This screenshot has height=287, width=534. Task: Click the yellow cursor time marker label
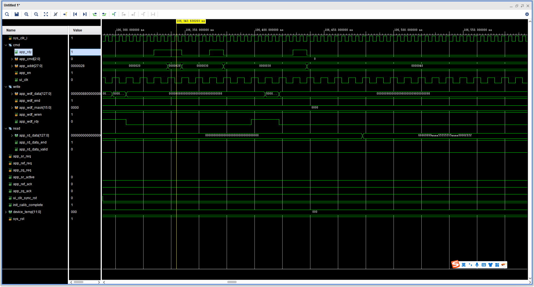(191, 21)
